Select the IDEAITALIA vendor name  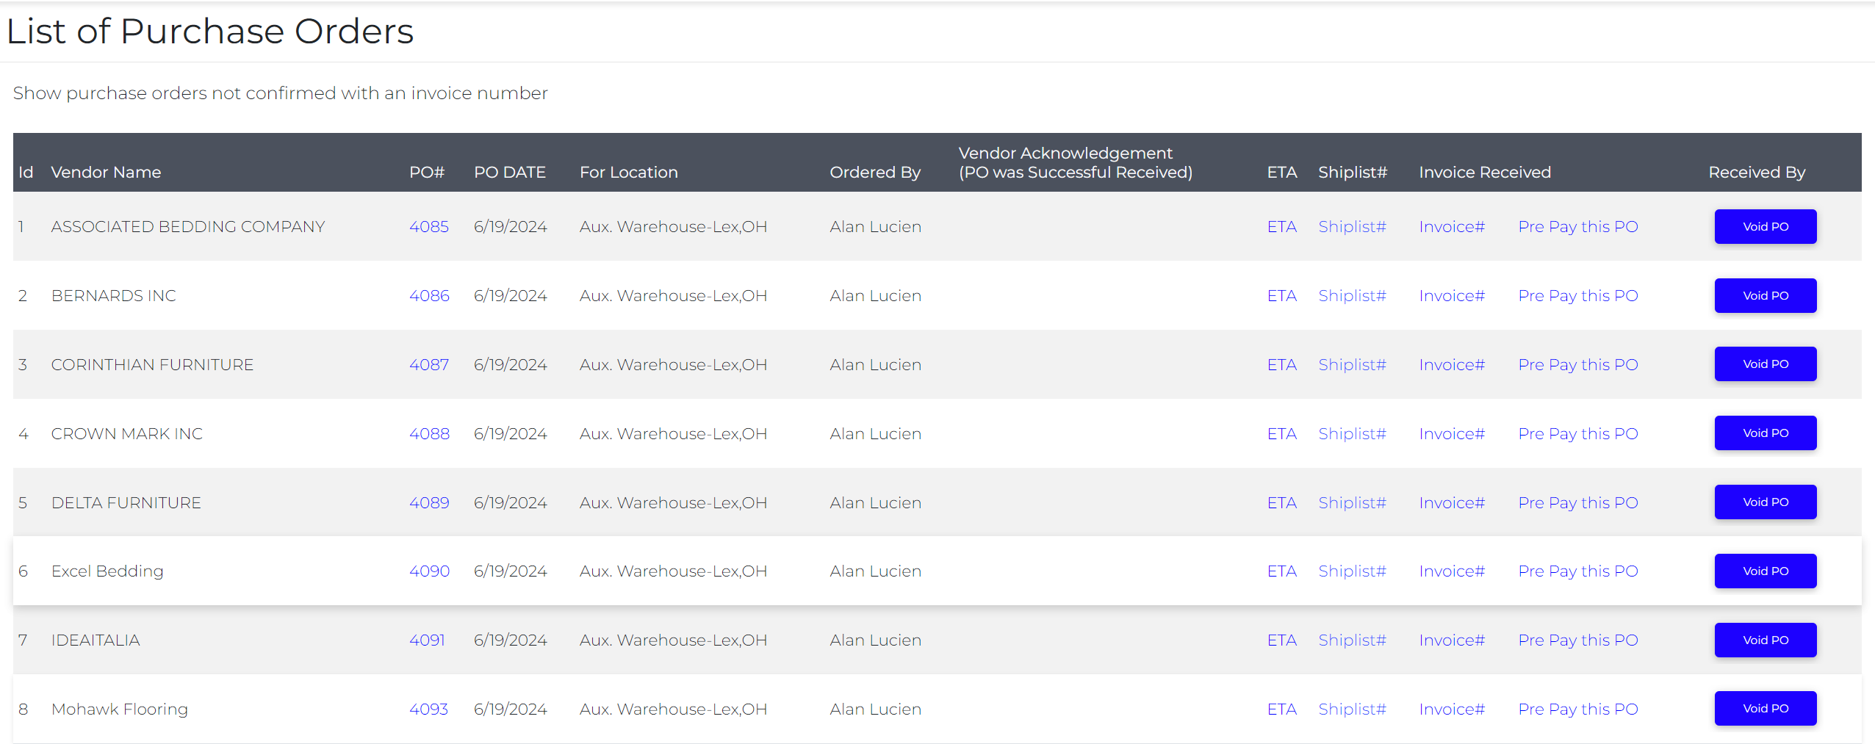click(96, 640)
